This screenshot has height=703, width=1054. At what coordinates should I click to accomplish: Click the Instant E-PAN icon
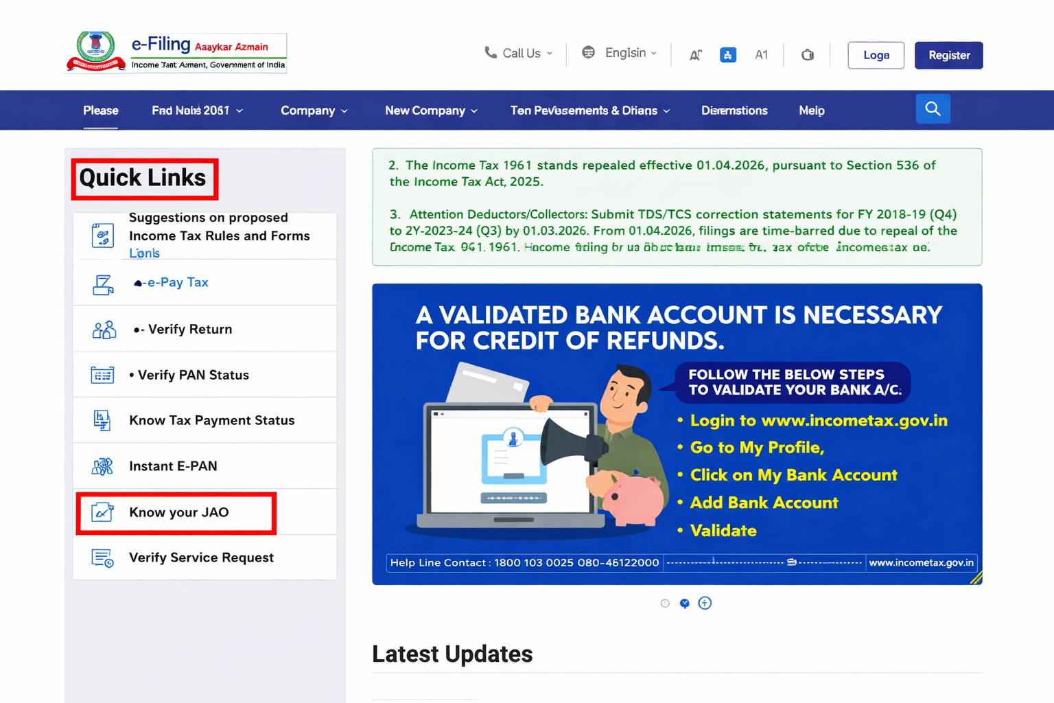pyautogui.click(x=102, y=466)
